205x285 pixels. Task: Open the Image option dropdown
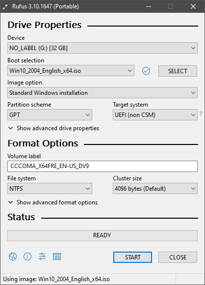coord(102,93)
